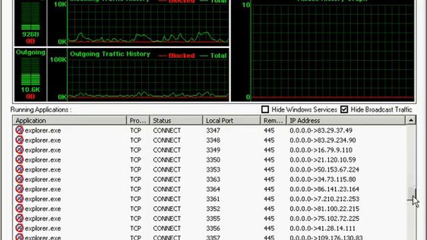427x240 pixels.
Task: Click blocked icon for local port 3348 row
Action: pos(19,140)
